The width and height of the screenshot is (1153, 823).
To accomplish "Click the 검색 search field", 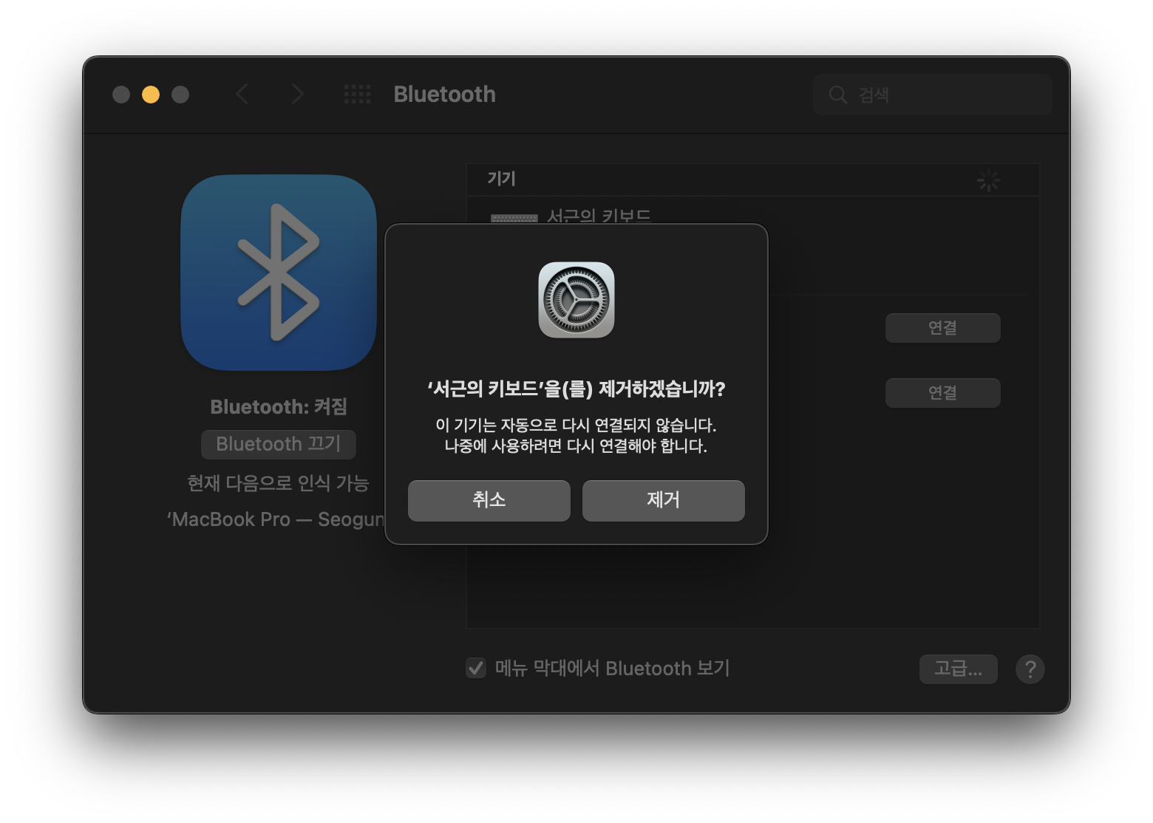I will click(932, 95).
